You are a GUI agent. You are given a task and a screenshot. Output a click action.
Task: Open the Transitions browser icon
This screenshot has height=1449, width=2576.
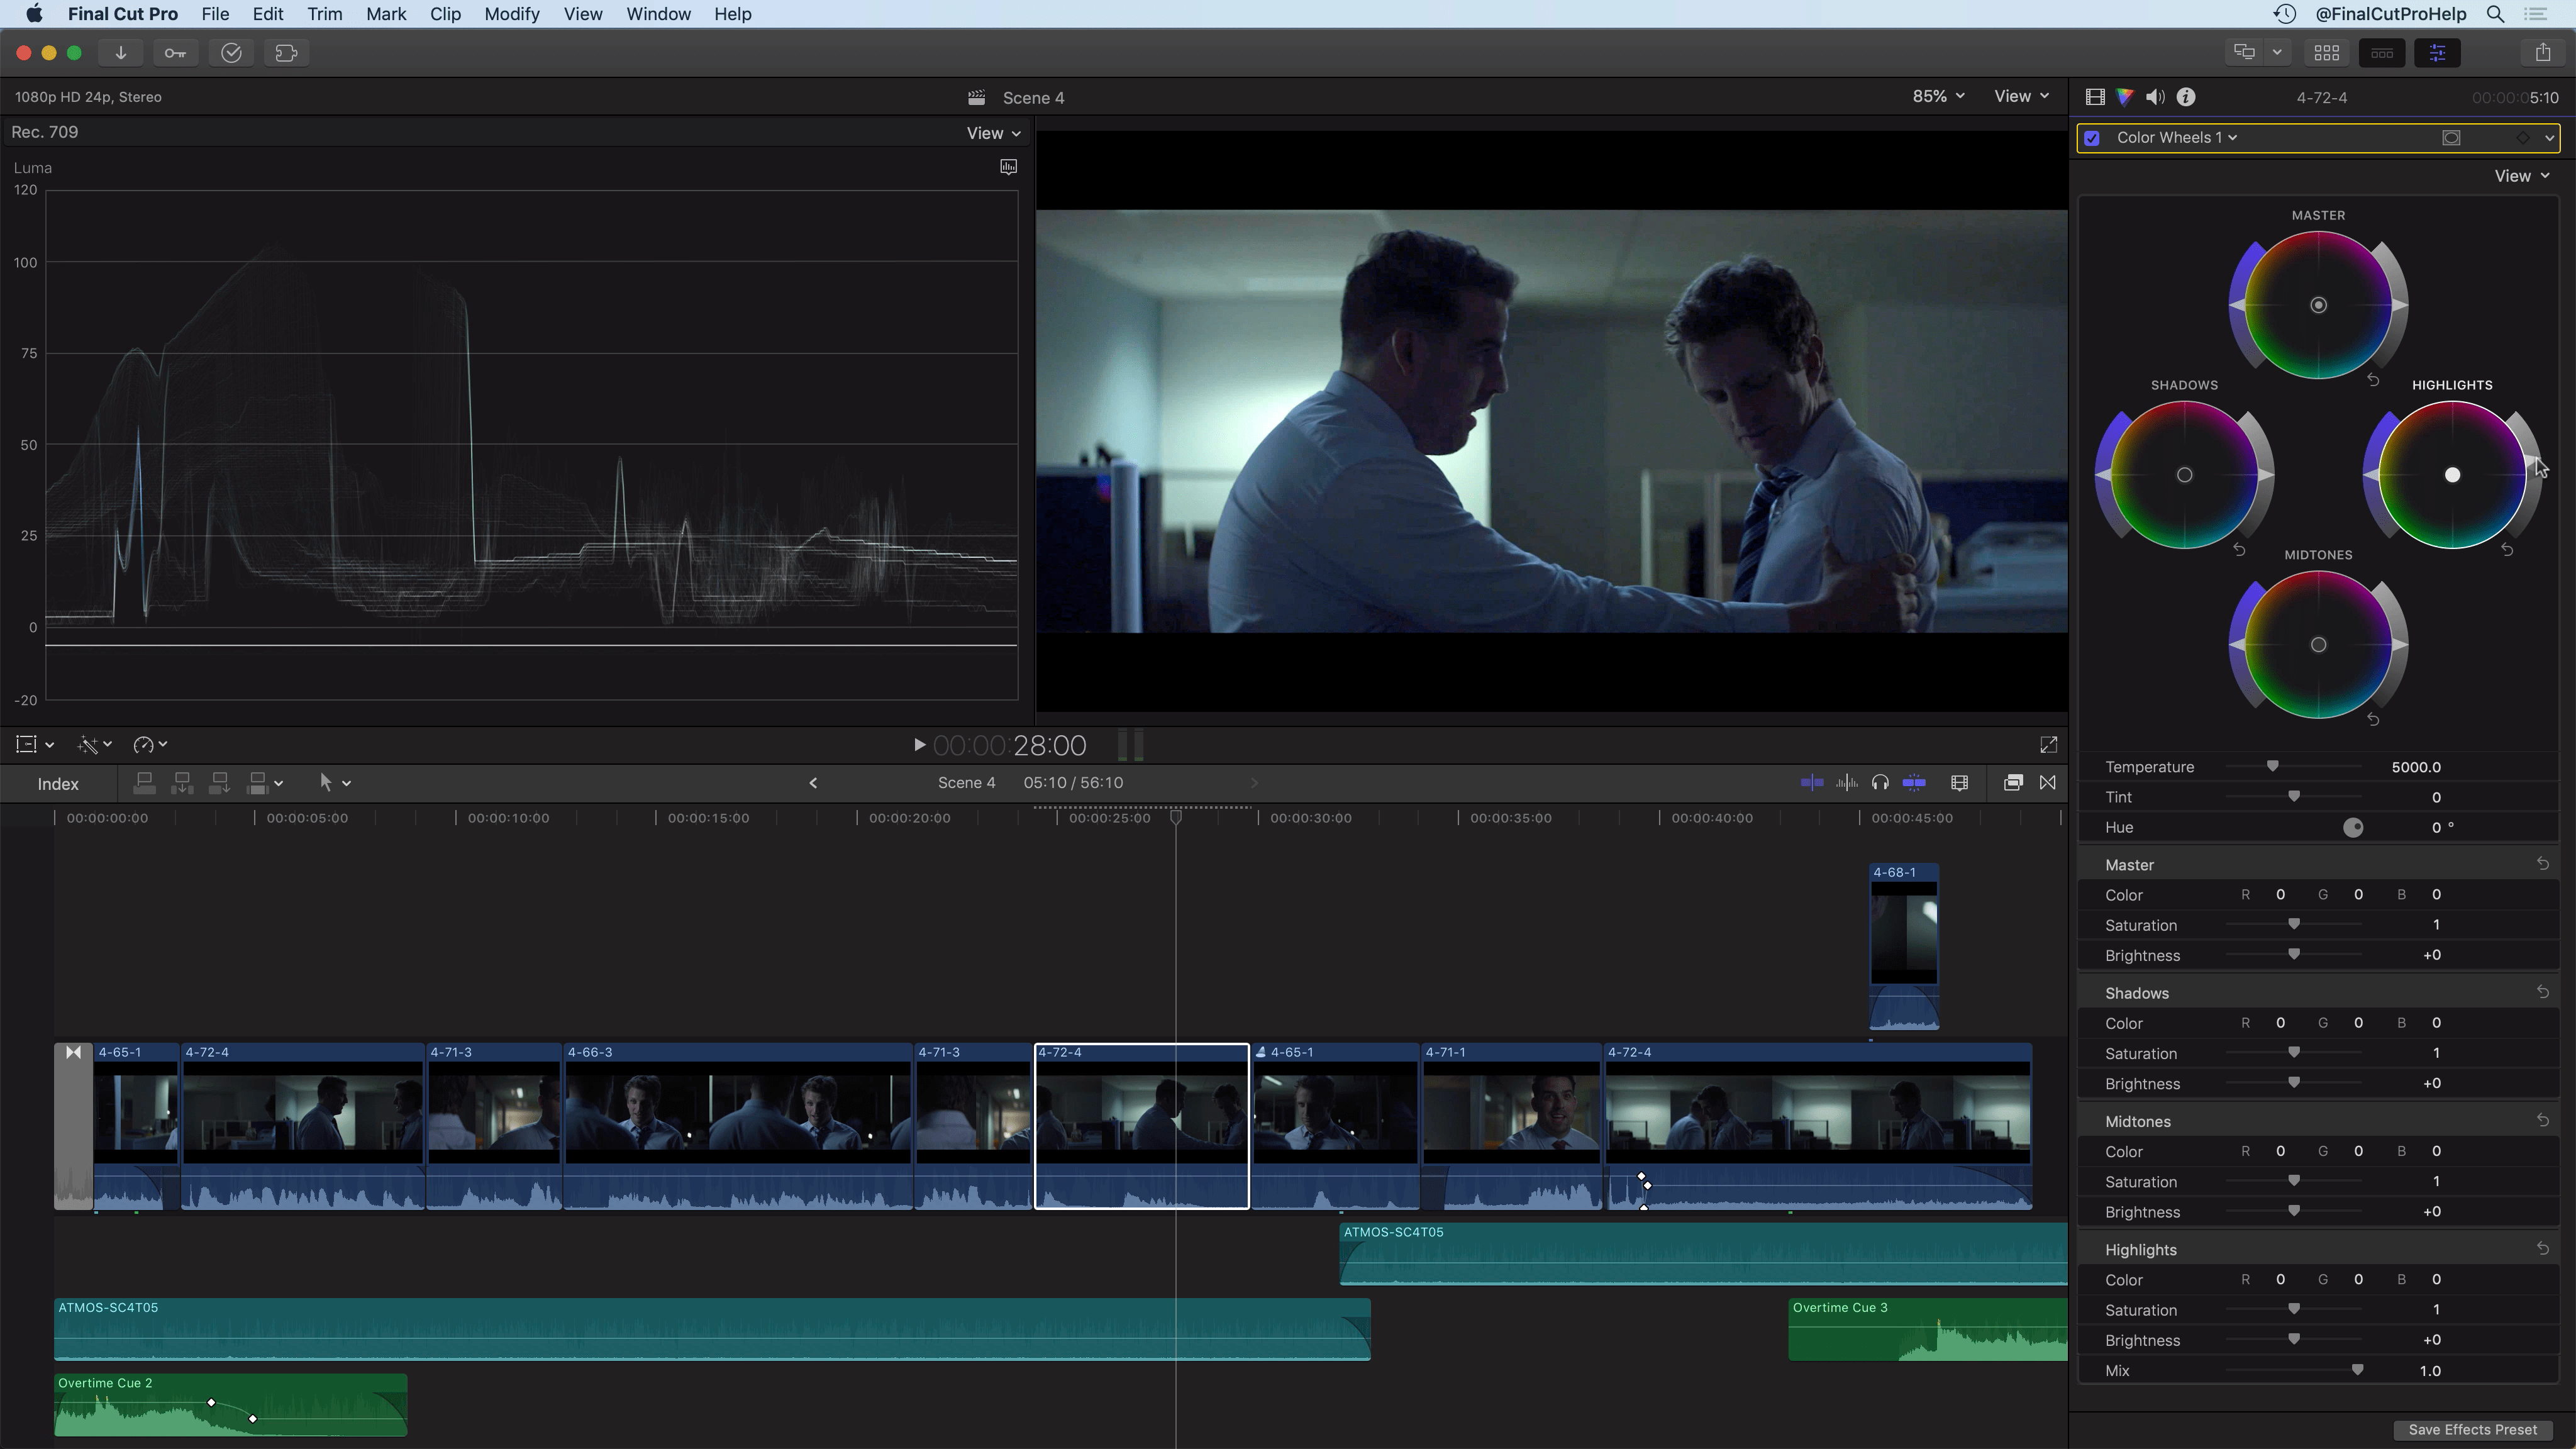[x=2047, y=782]
